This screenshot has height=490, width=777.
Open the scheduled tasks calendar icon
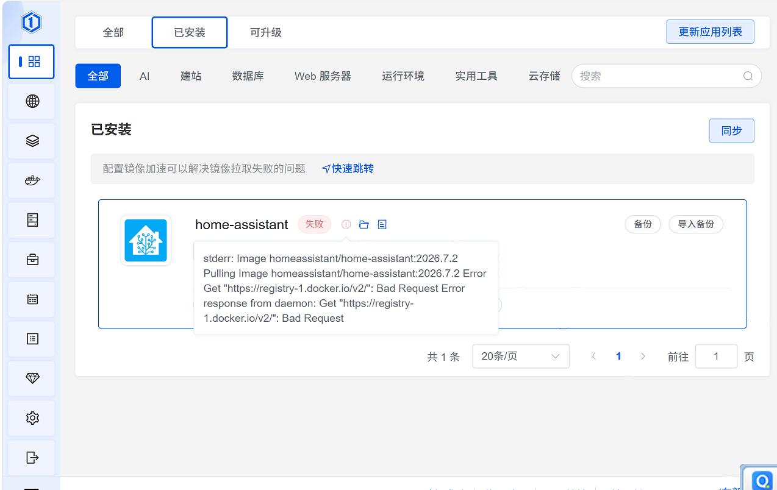click(32, 299)
